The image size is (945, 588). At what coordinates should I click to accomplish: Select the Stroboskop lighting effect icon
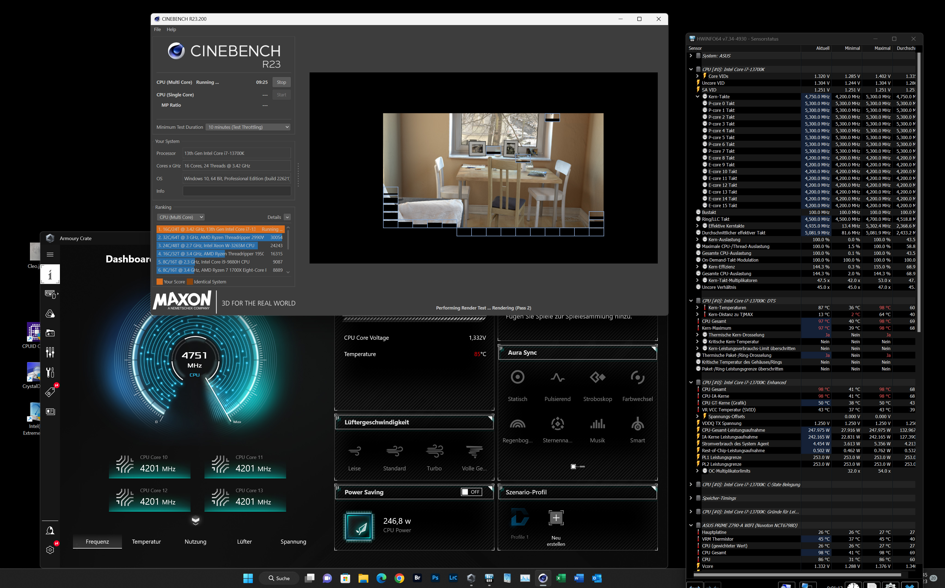[x=597, y=377]
